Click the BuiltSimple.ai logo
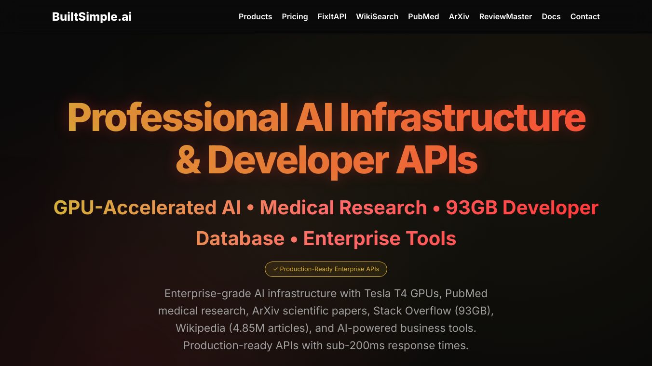 coord(92,17)
